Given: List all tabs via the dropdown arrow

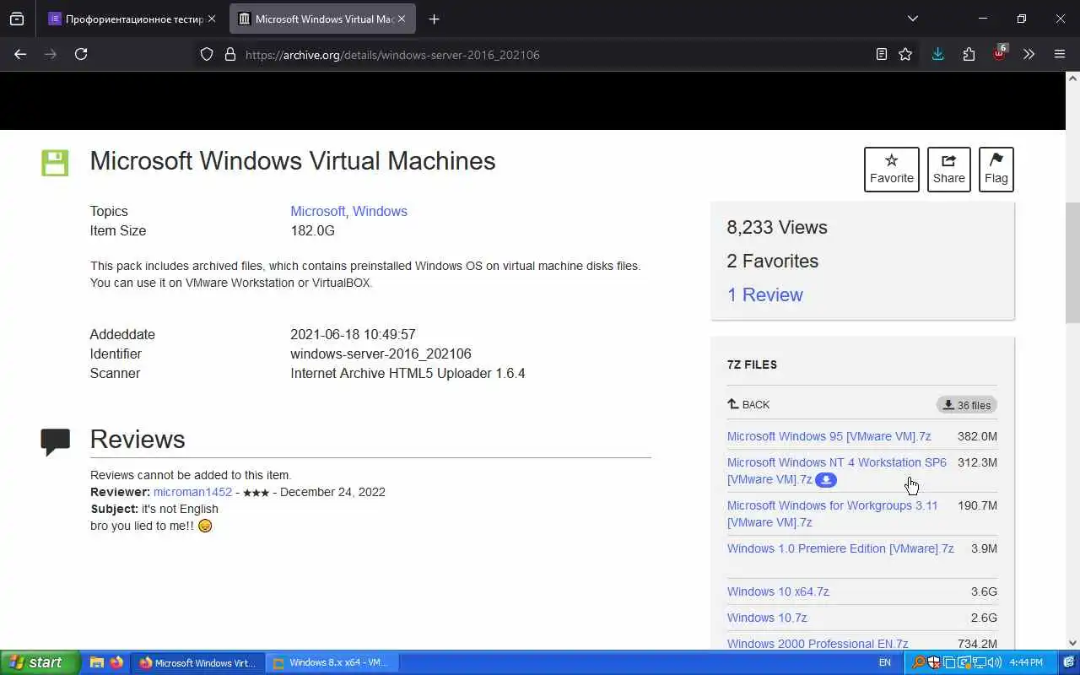Looking at the screenshot, I should [912, 19].
